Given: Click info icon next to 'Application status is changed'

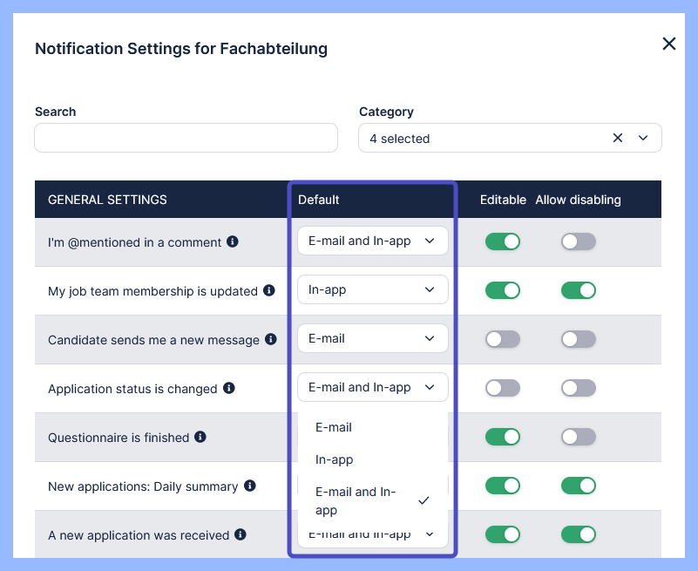Looking at the screenshot, I should tap(228, 388).
